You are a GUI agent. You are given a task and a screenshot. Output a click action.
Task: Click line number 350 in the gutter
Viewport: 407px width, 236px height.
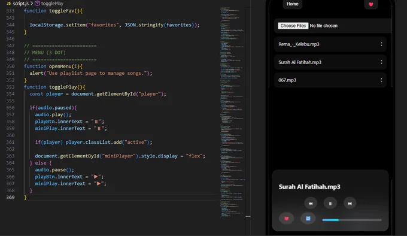point(10,66)
